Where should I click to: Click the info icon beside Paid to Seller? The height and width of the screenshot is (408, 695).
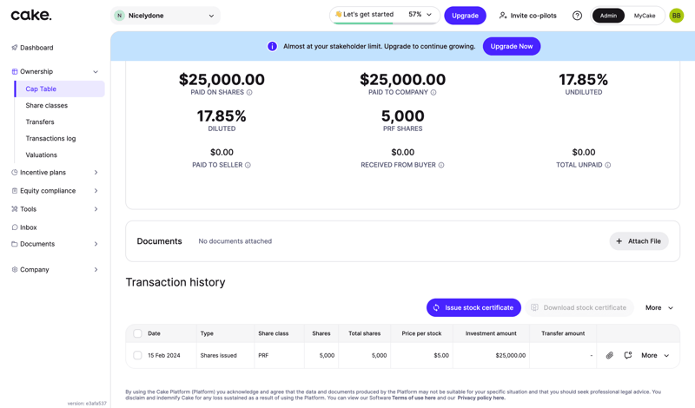coord(248,165)
